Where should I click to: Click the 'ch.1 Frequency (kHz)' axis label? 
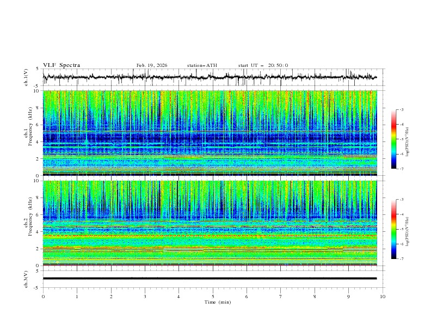[28, 127]
